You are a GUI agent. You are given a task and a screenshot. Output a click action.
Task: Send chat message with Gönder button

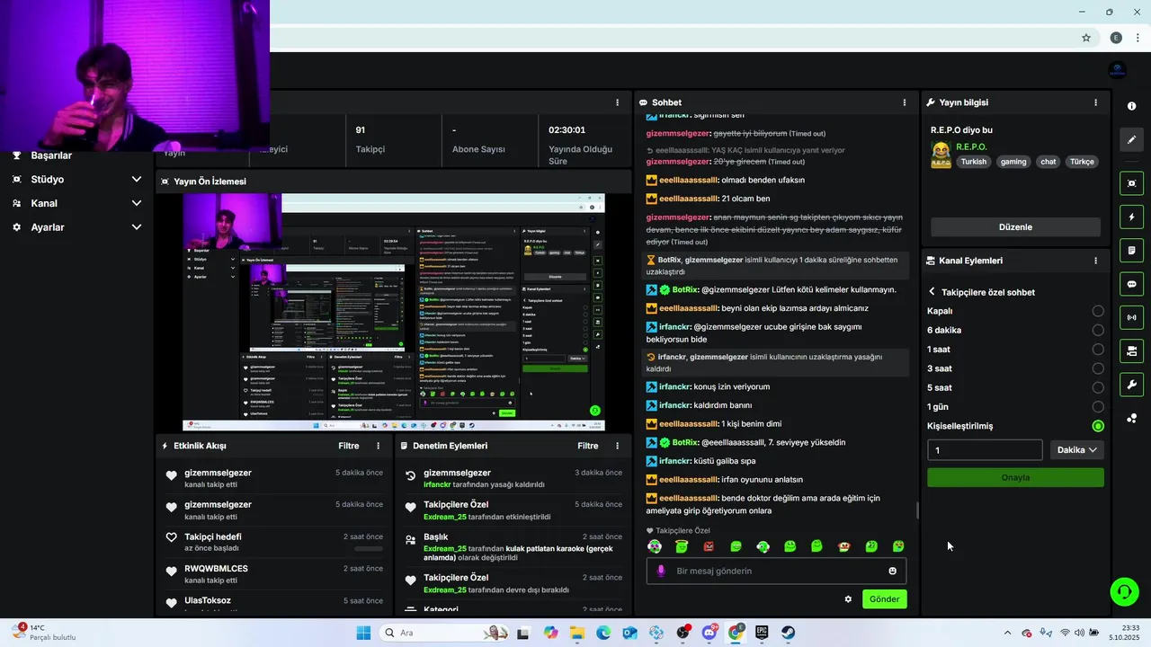click(884, 599)
